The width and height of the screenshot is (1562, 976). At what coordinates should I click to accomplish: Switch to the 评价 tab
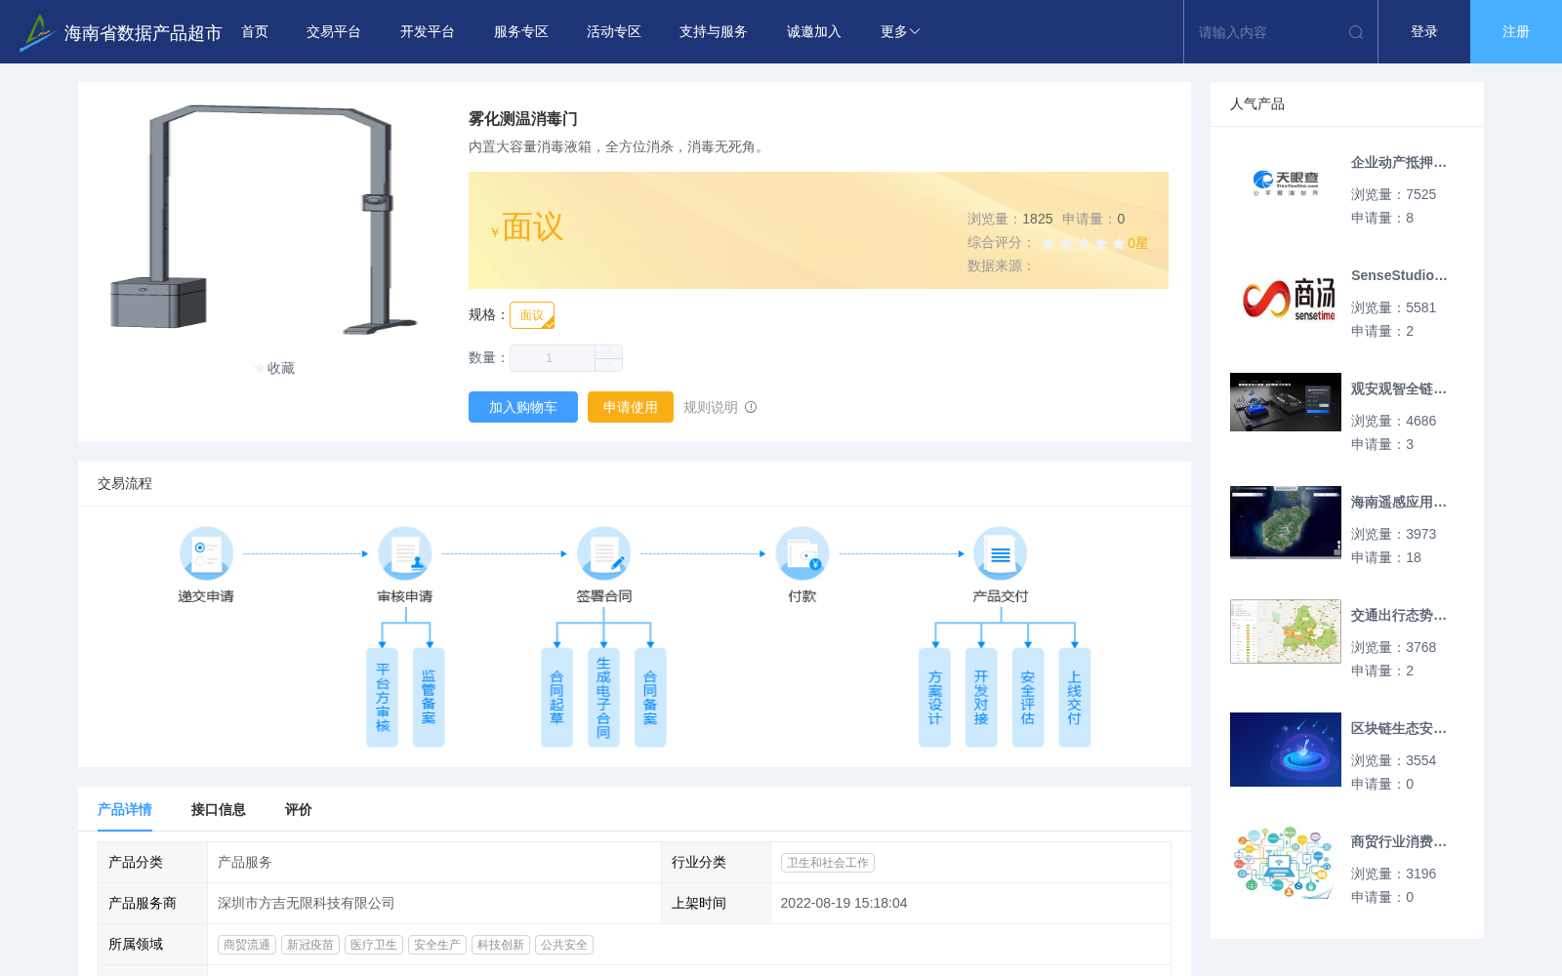click(299, 809)
